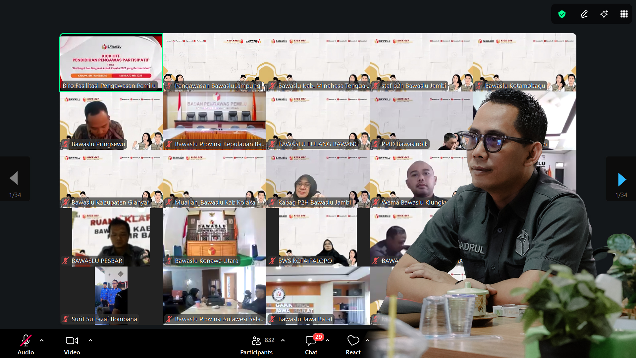This screenshot has width=636, height=358.
Task: Toggle the camera with the Video button
Action: click(72, 345)
